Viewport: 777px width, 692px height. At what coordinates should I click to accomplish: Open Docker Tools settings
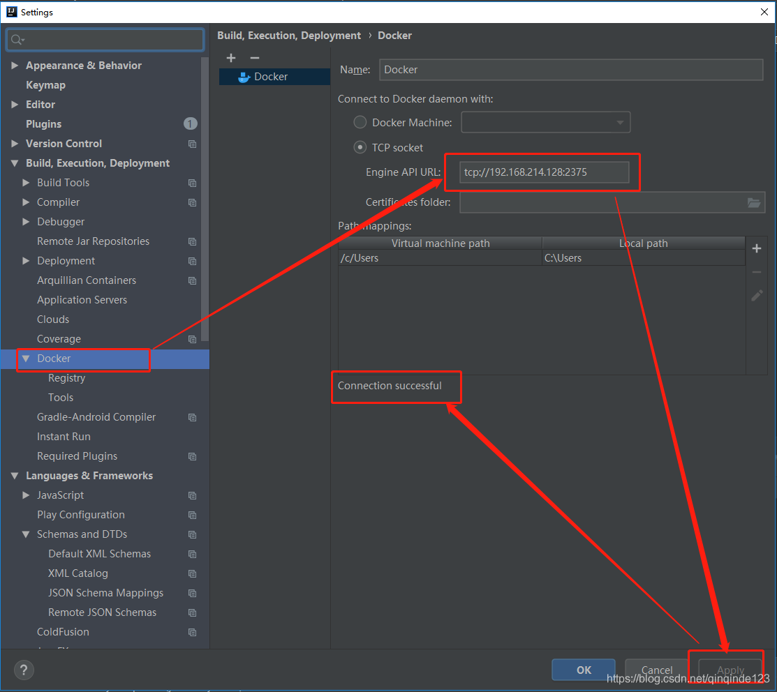pos(61,398)
